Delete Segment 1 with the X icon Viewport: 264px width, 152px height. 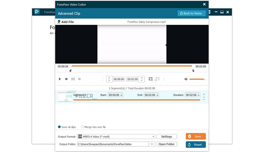coord(204,94)
